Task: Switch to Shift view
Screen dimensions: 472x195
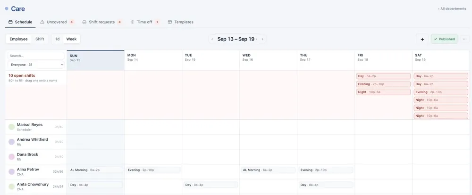Action: (40, 39)
